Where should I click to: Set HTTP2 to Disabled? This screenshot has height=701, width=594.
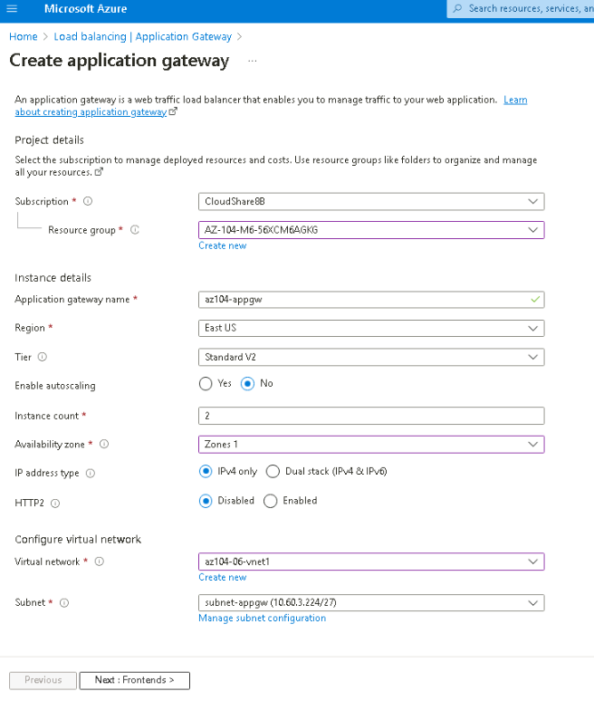(206, 501)
